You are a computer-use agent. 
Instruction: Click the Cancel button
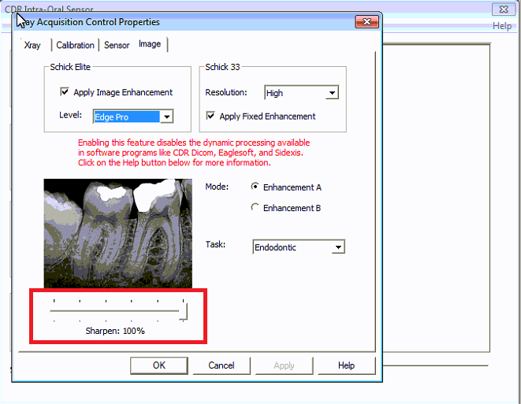pos(221,365)
